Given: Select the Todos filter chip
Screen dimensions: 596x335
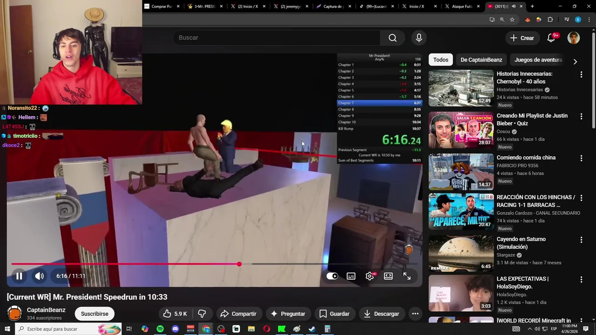Looking at the screenshot, I should click(440, 60).
